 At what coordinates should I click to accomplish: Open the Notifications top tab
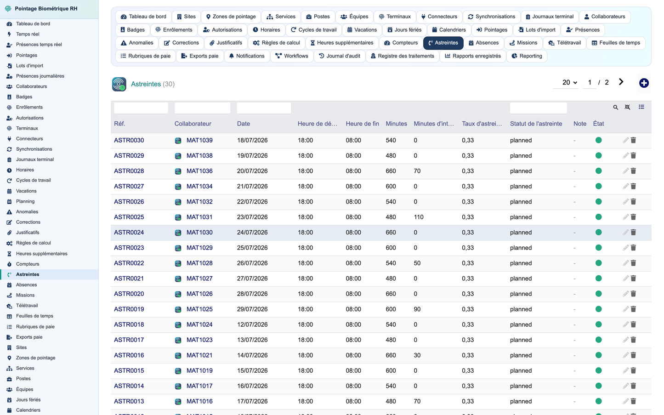[x=247, y=56]
